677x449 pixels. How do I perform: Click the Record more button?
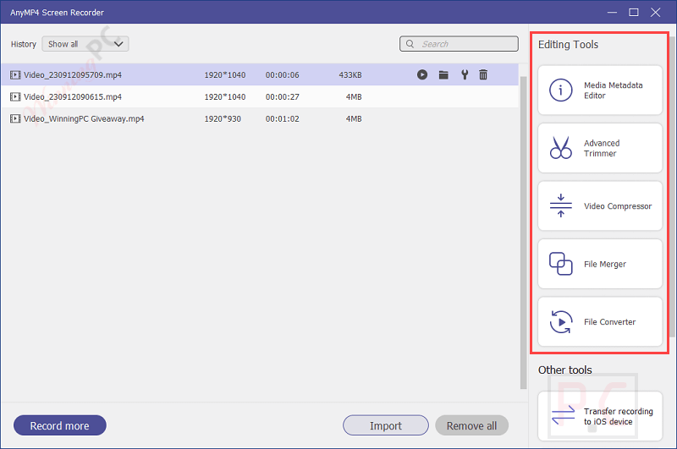coord(60,425)
